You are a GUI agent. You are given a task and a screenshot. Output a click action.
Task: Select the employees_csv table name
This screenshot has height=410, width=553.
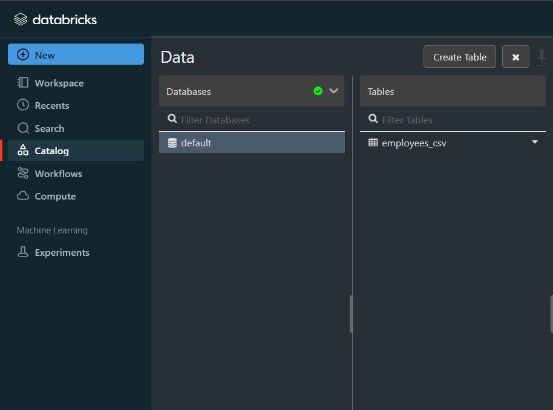[414, 143]
